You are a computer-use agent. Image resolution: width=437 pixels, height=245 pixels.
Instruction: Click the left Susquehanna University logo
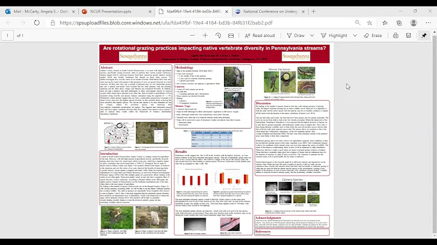click(x=133, y=56)
